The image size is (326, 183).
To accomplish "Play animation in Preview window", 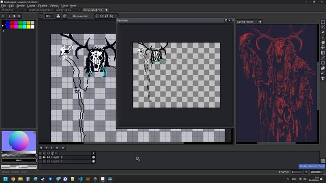I will (229, 20).
